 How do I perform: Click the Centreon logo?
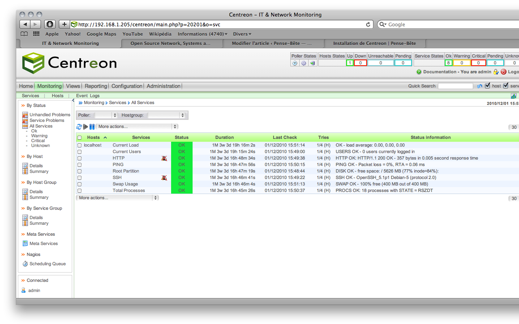pyautogui.click(x=69, y=63)
